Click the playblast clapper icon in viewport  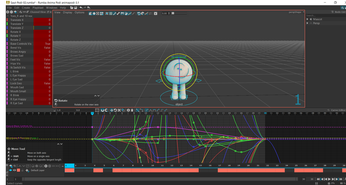(155, 13)
